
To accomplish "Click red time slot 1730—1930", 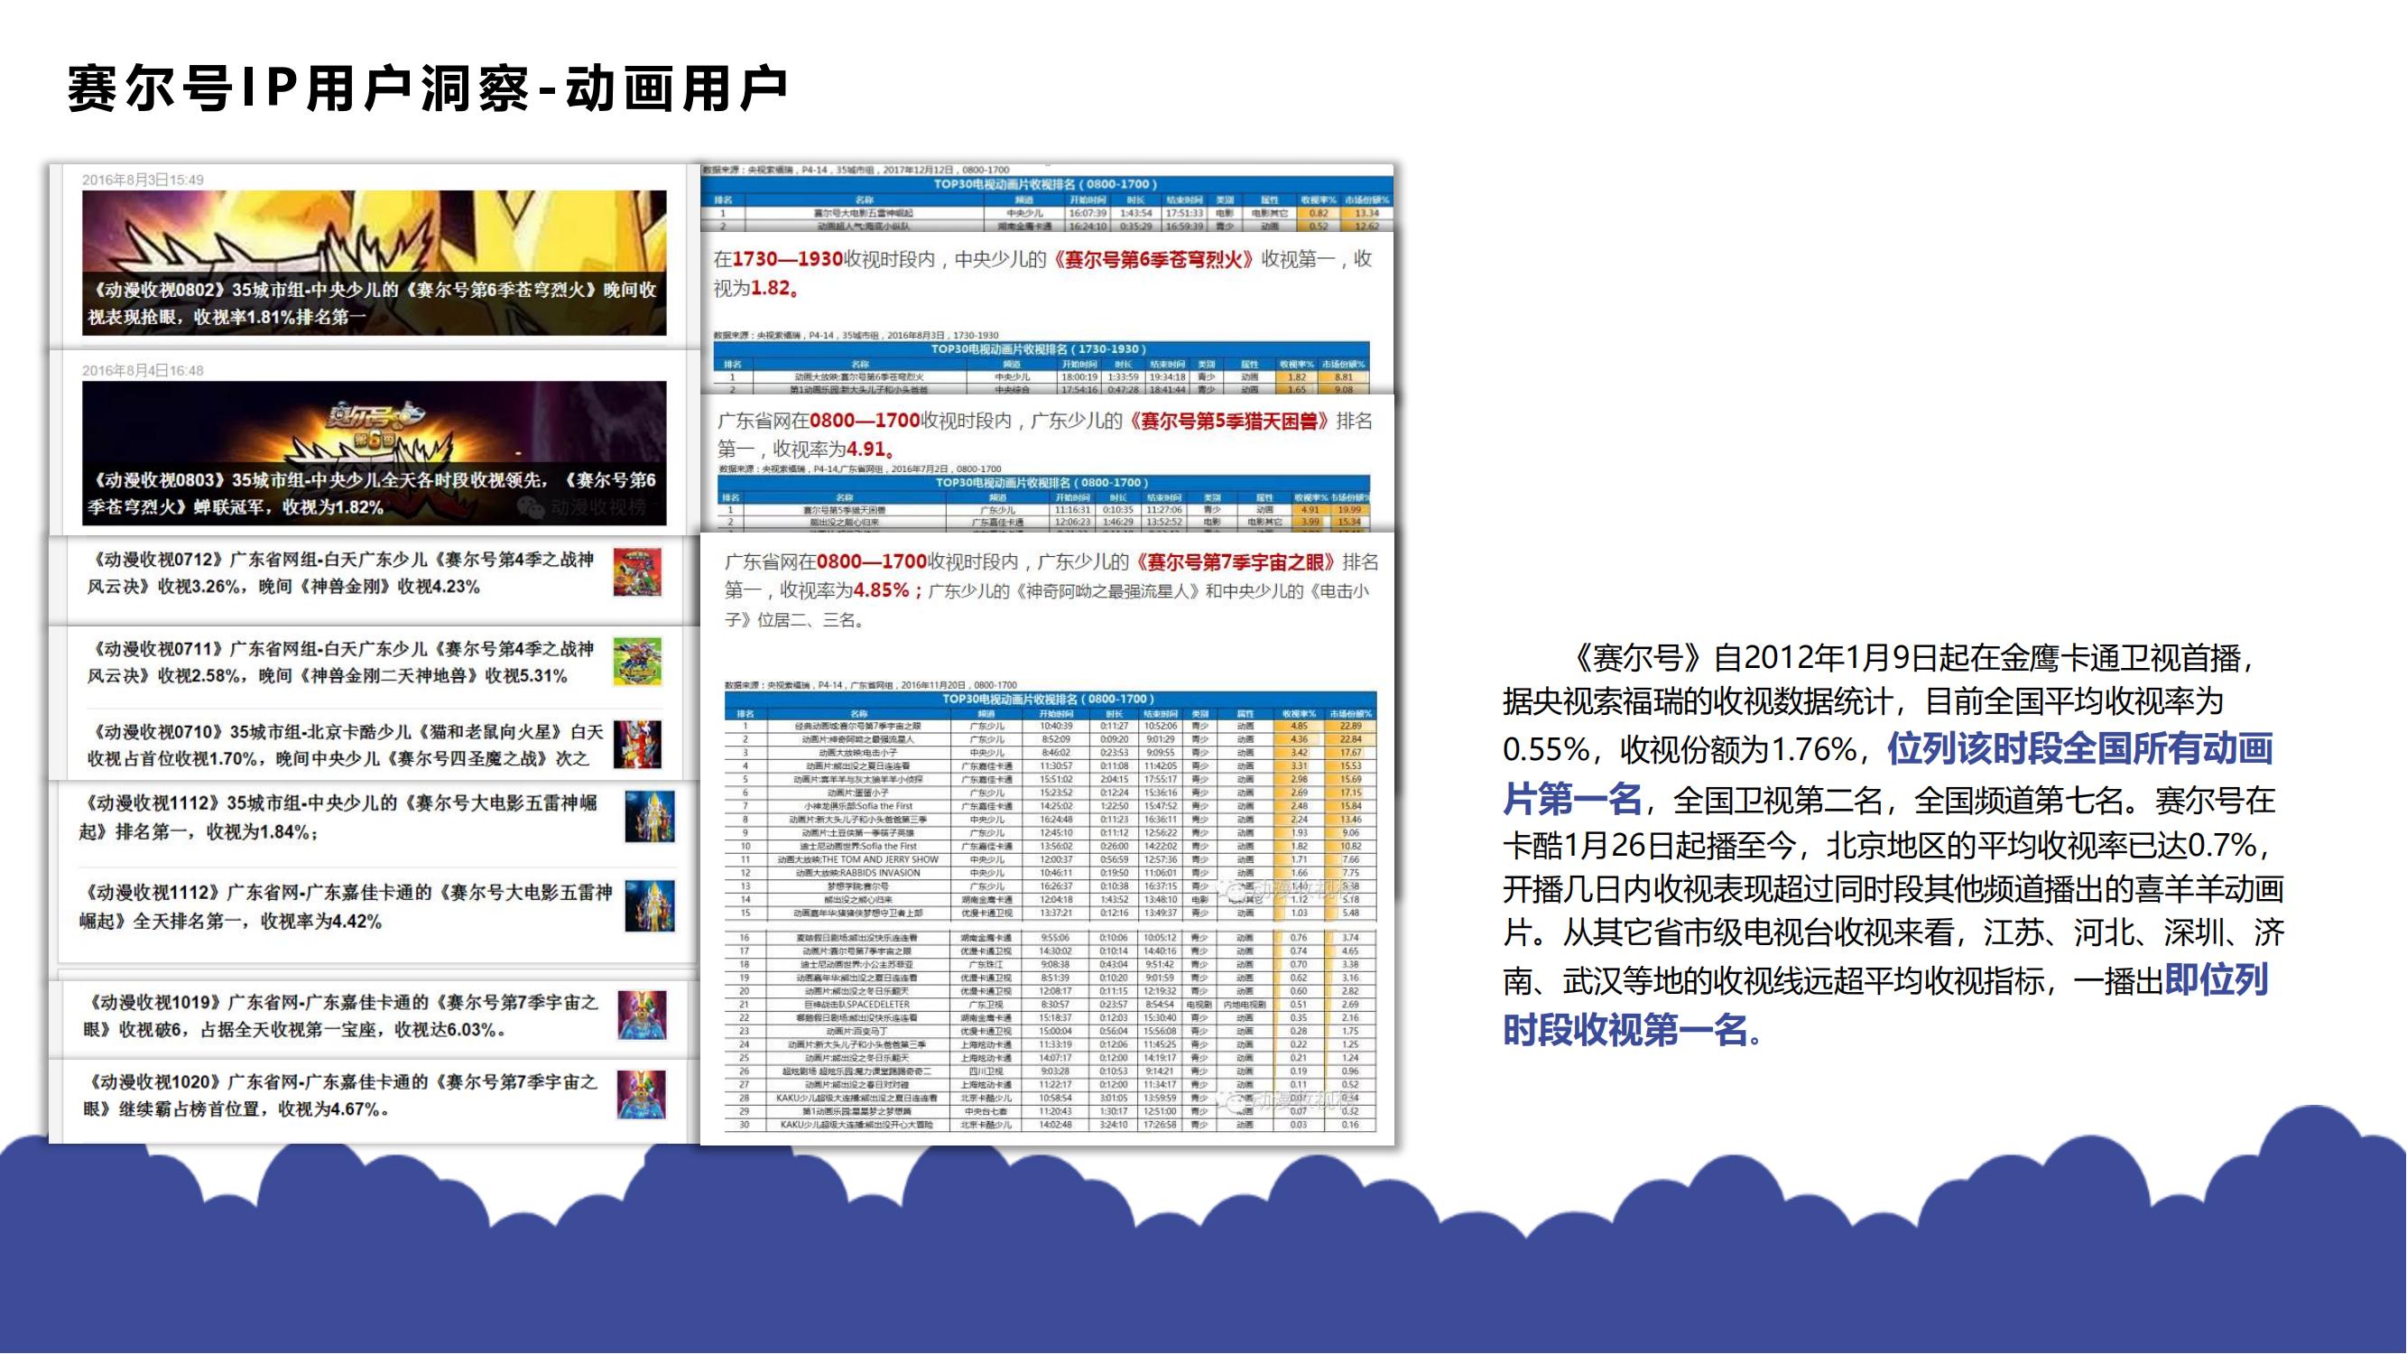I will 788,259.
